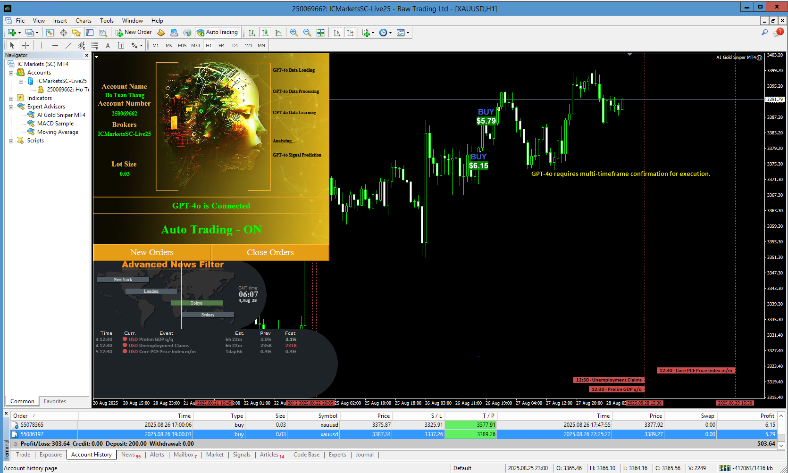Viewport: 788px width, 473px height.
Task: Open the Tools menu
Action: (107, 21)
